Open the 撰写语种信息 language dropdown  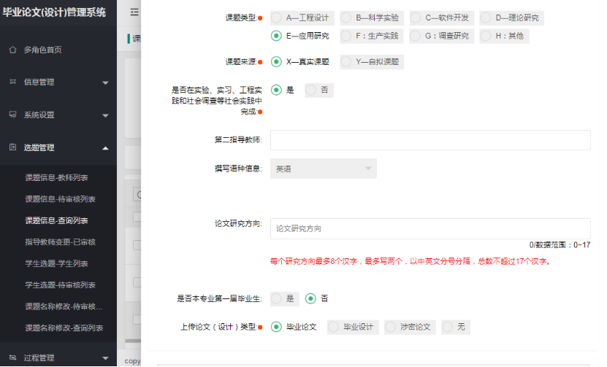click(x=323, y=169)
